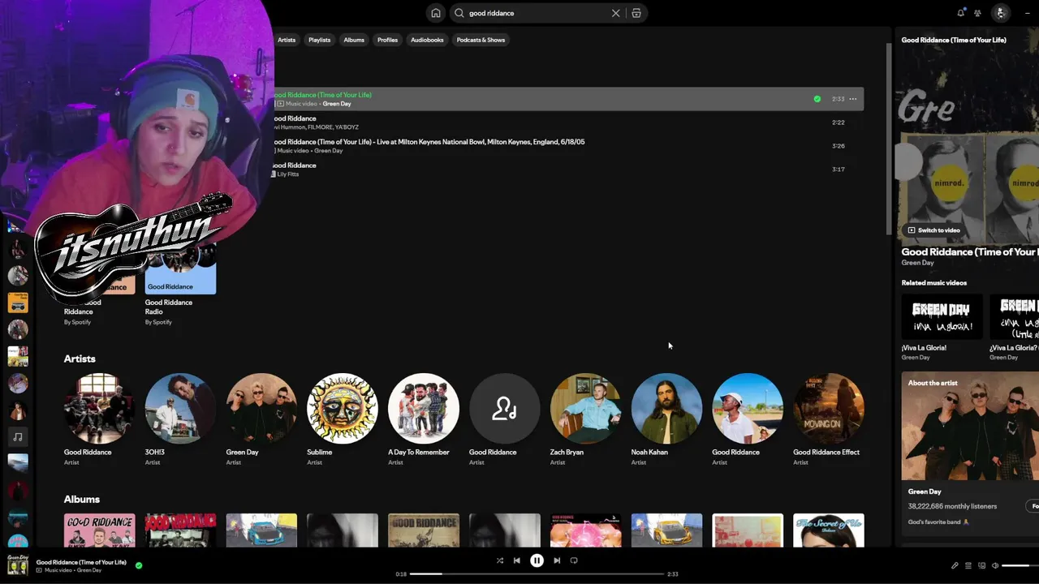Open more options for the highlighted Green Day track
This screenshot has width=1039, height=584.
click(x=852, y=99)
